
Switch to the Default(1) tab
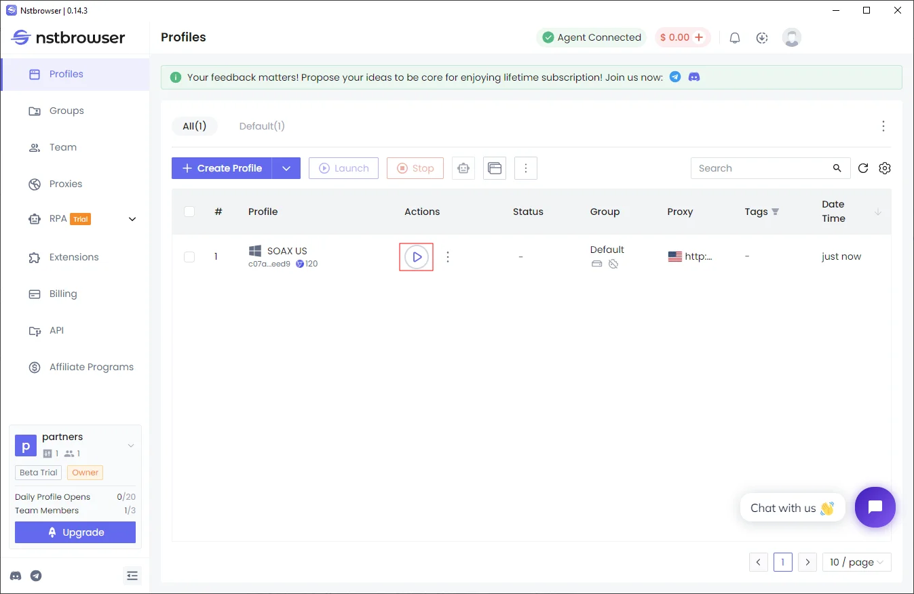(262, 126)
